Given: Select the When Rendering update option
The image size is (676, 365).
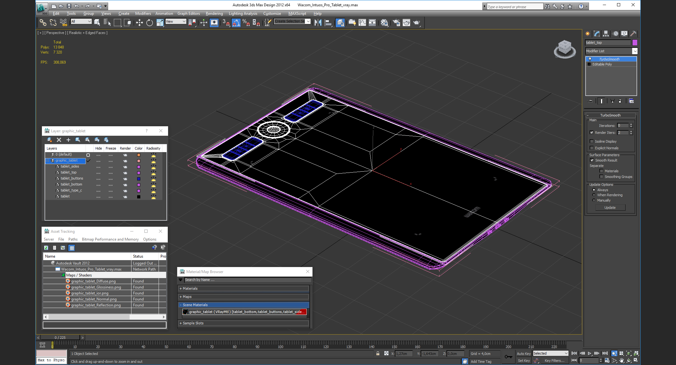Looking at the screenshot, I should (x=594, y=195).
